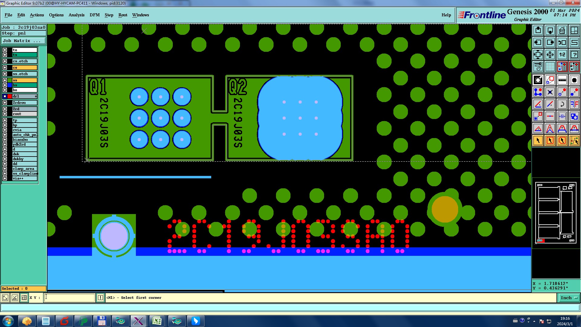
Task: Click the Help button
Action: [446, 15]
